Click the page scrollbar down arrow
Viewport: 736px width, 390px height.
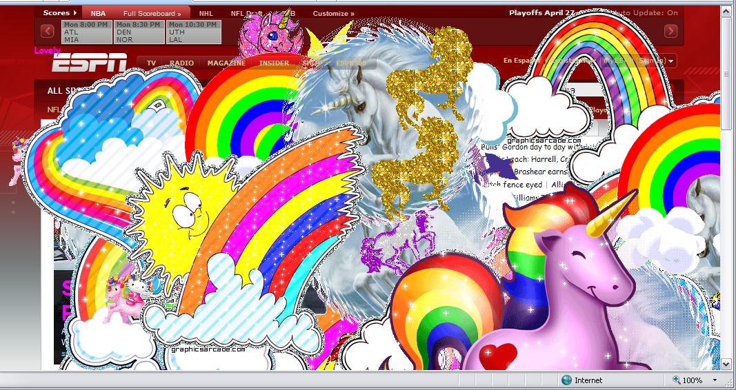[726, 363]
